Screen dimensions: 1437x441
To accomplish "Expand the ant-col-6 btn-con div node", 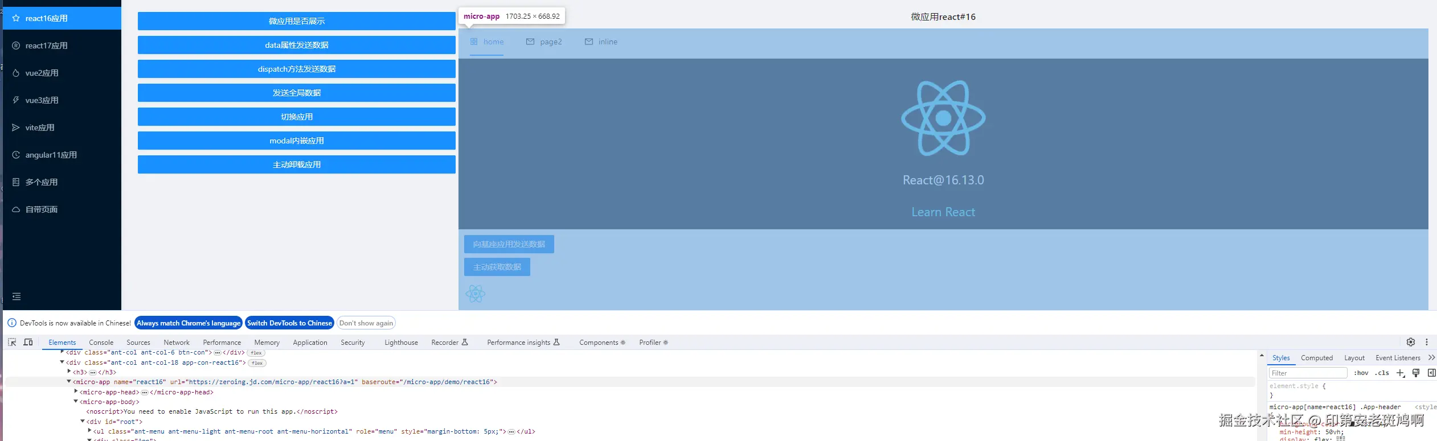I will point(62,352).
